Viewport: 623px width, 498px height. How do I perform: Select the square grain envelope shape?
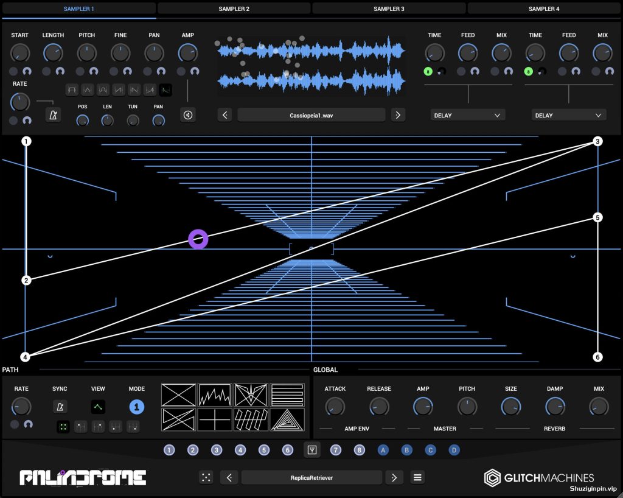(72, 90)
